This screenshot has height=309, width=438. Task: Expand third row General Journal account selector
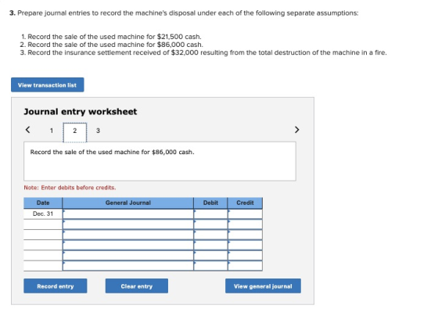point(128,235)
